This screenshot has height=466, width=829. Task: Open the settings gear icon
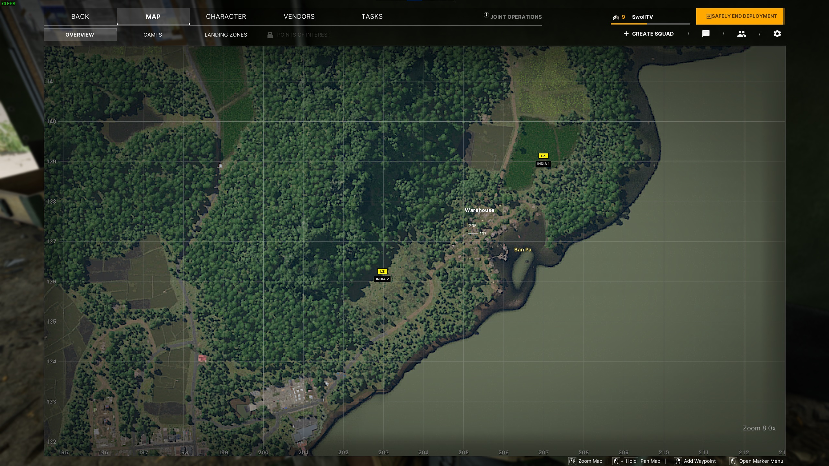(777, 34)
